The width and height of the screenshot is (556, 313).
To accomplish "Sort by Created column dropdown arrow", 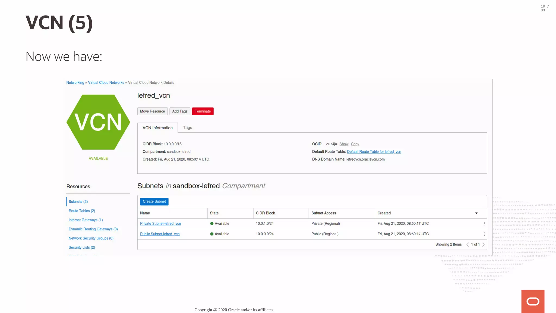I will pyautogui.click(x=476, y=213).
